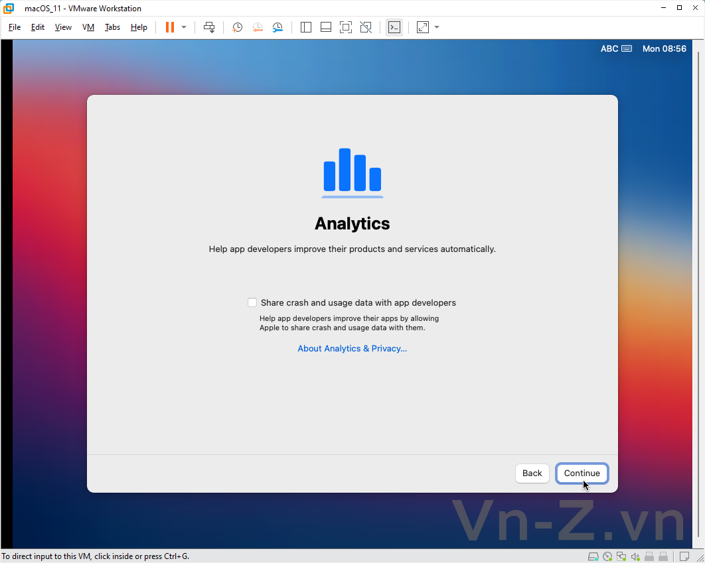Open the Help menu
This screenshot has width=705, height=563.
pos(139,27)
